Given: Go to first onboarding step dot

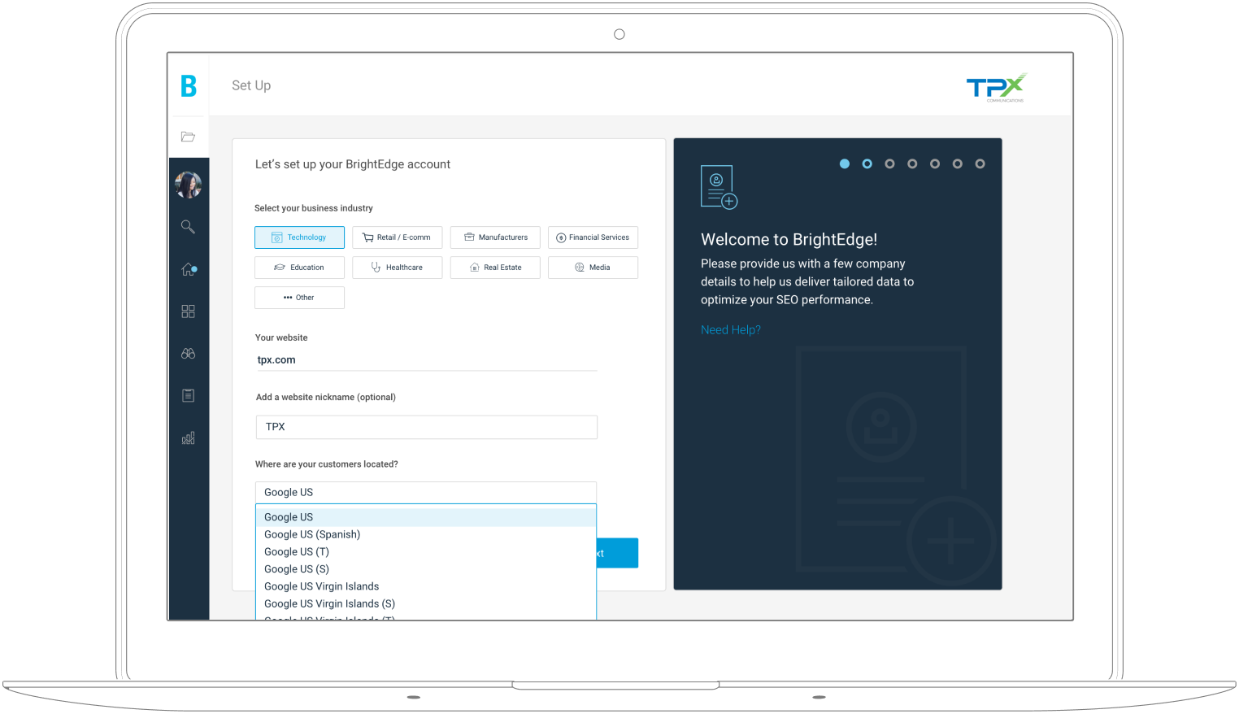Looking at the screenshot, I should (x=845, y=164).
